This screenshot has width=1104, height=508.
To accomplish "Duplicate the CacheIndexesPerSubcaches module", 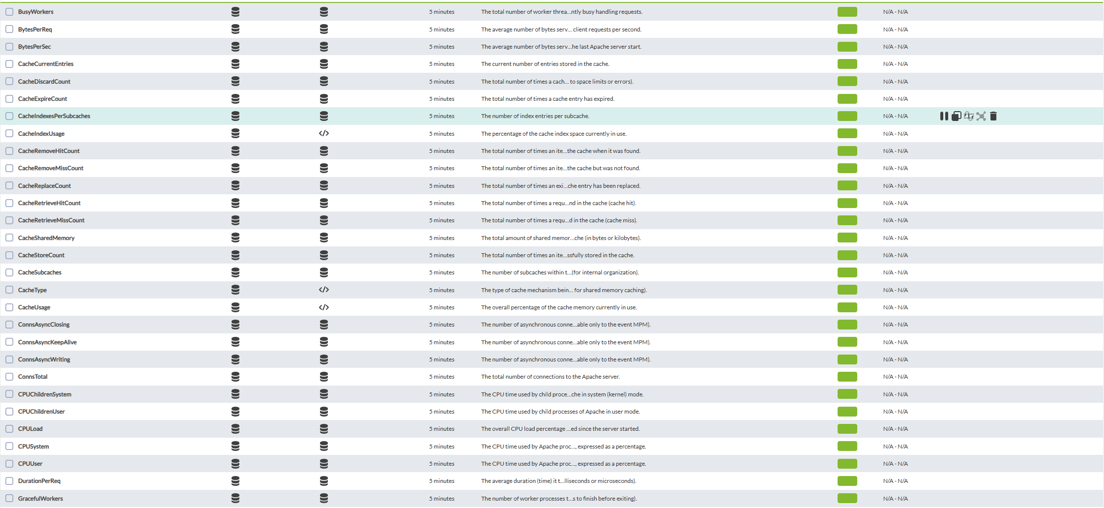I will 956,116.
